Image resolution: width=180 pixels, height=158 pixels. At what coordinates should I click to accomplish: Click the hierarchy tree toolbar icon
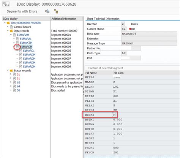(56, 11)
